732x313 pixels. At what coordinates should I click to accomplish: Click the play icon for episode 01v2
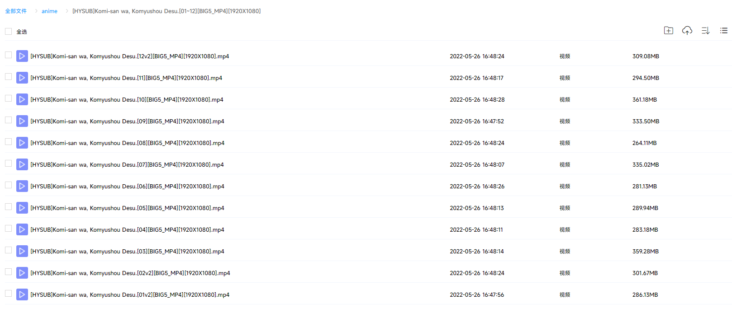pos(22,294)
